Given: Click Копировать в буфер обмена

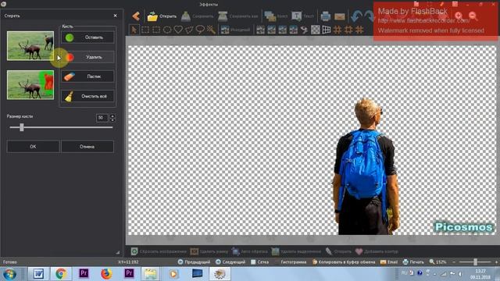Looking at the screenshot, I should point(344,262).
